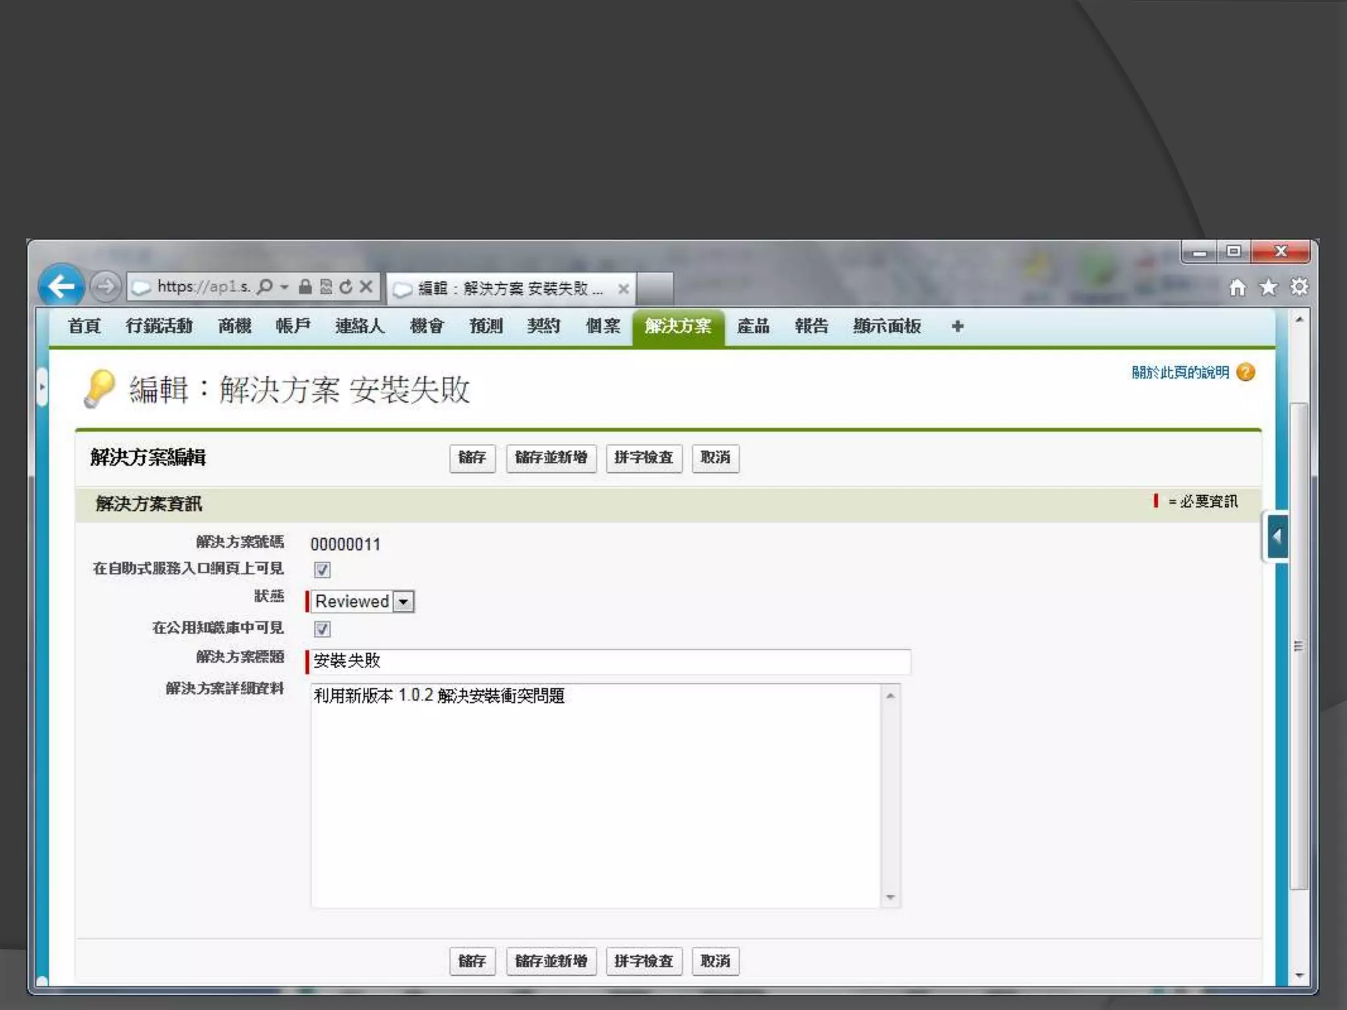
Task: Click the browser back arrow button
Action: tap(61, 286)
